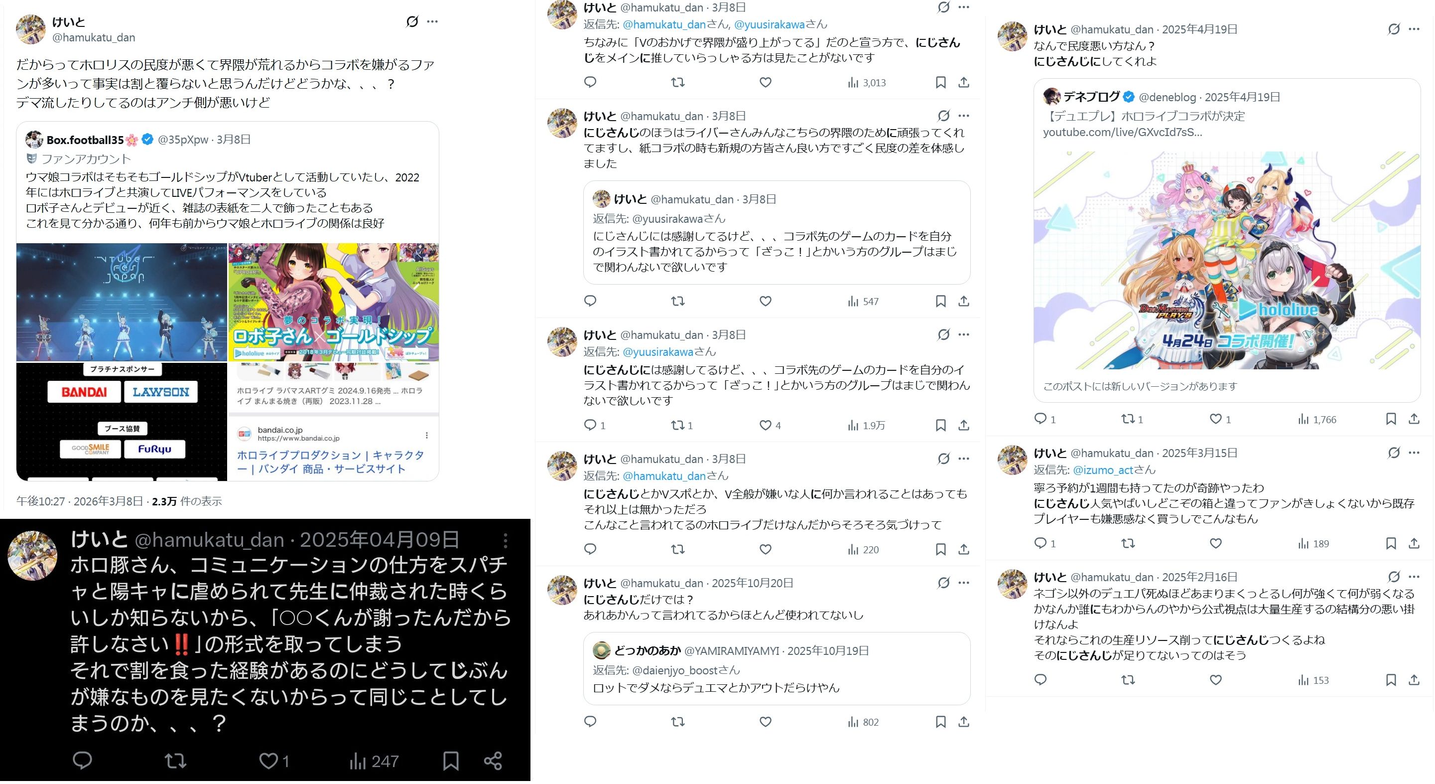This screenshot has width=1435, height=784.
Task: Like the tweet with 189 views
Action: 1215,543
